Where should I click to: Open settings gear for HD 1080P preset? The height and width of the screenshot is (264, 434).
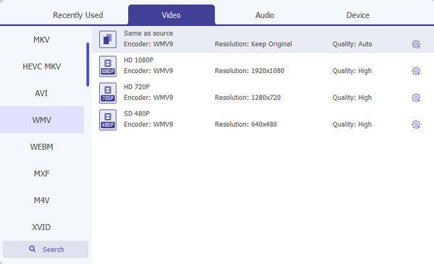[x=416, y=71]
